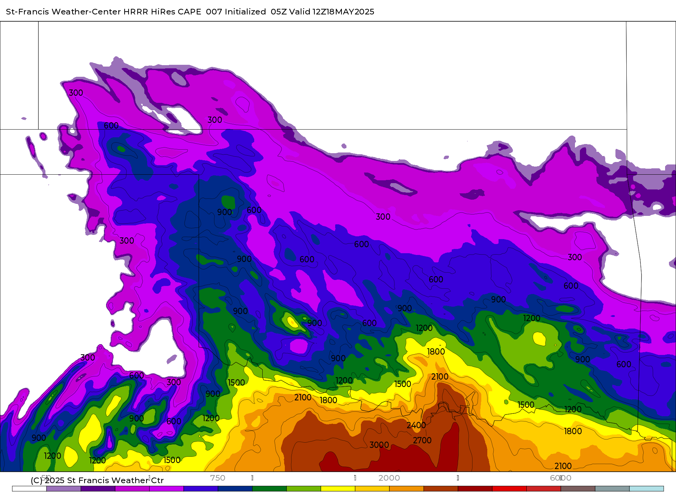Click the St Francis Weather Ctr copyright text

click(97, 480)
